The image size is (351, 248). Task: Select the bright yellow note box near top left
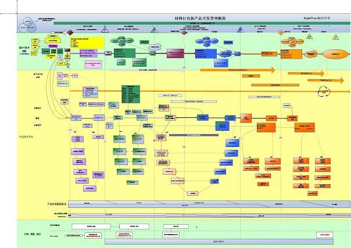[x=87, y=42]
